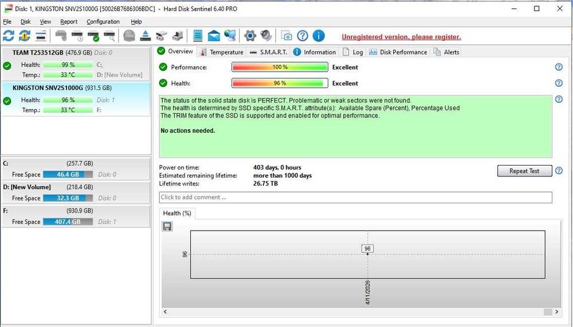Click the screenshot camera icon
The width and height of the screenshot is (573, 327).
pyautogui.click(x=286, y=36)
